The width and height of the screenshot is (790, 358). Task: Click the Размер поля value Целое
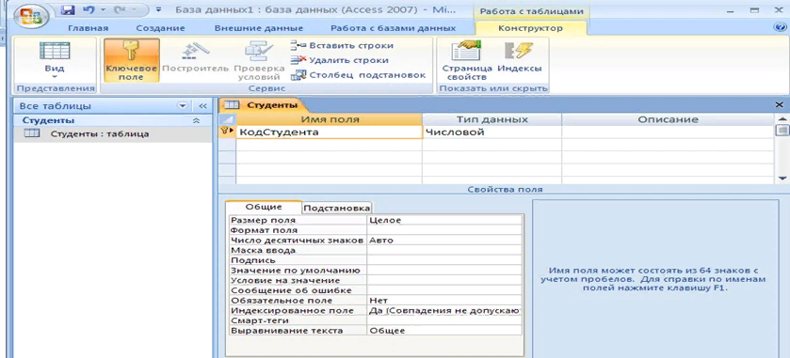pos(444,220)
